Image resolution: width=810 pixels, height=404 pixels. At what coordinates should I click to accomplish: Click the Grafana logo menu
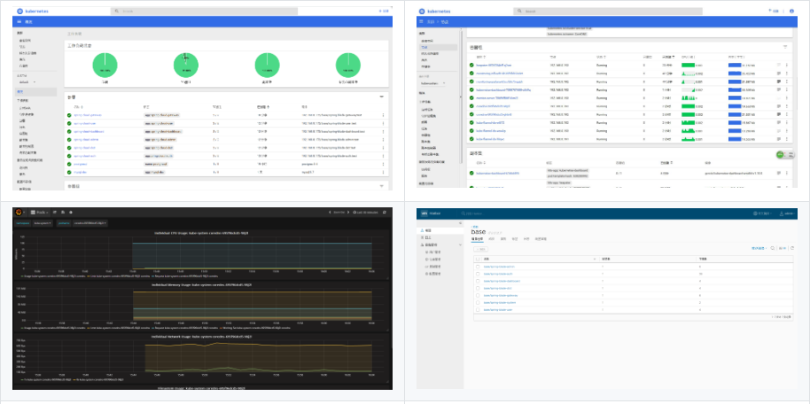19,212
